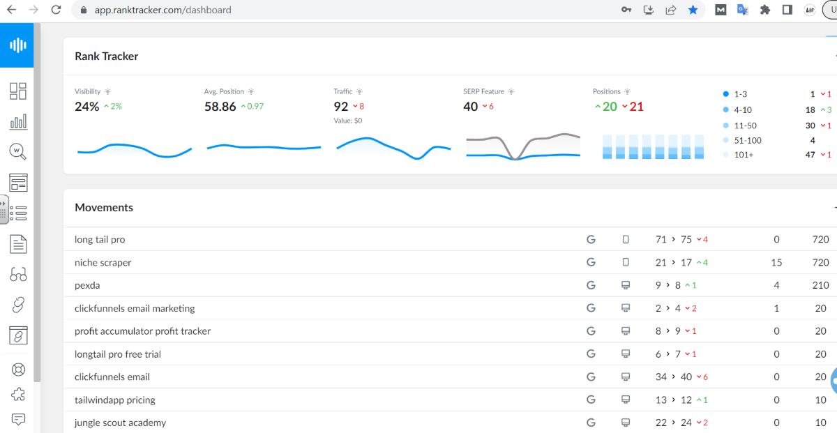Click the 58.86 average position value

click(220, 107)
